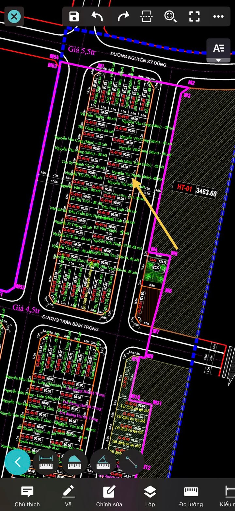Tap boundary marker M52
The image size is (235, 511).
coord(20,287)
